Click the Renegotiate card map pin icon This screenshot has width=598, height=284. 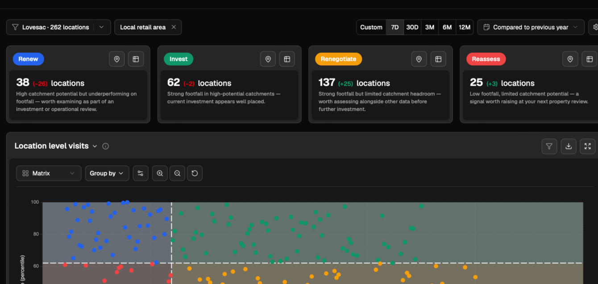pos(419,59)
